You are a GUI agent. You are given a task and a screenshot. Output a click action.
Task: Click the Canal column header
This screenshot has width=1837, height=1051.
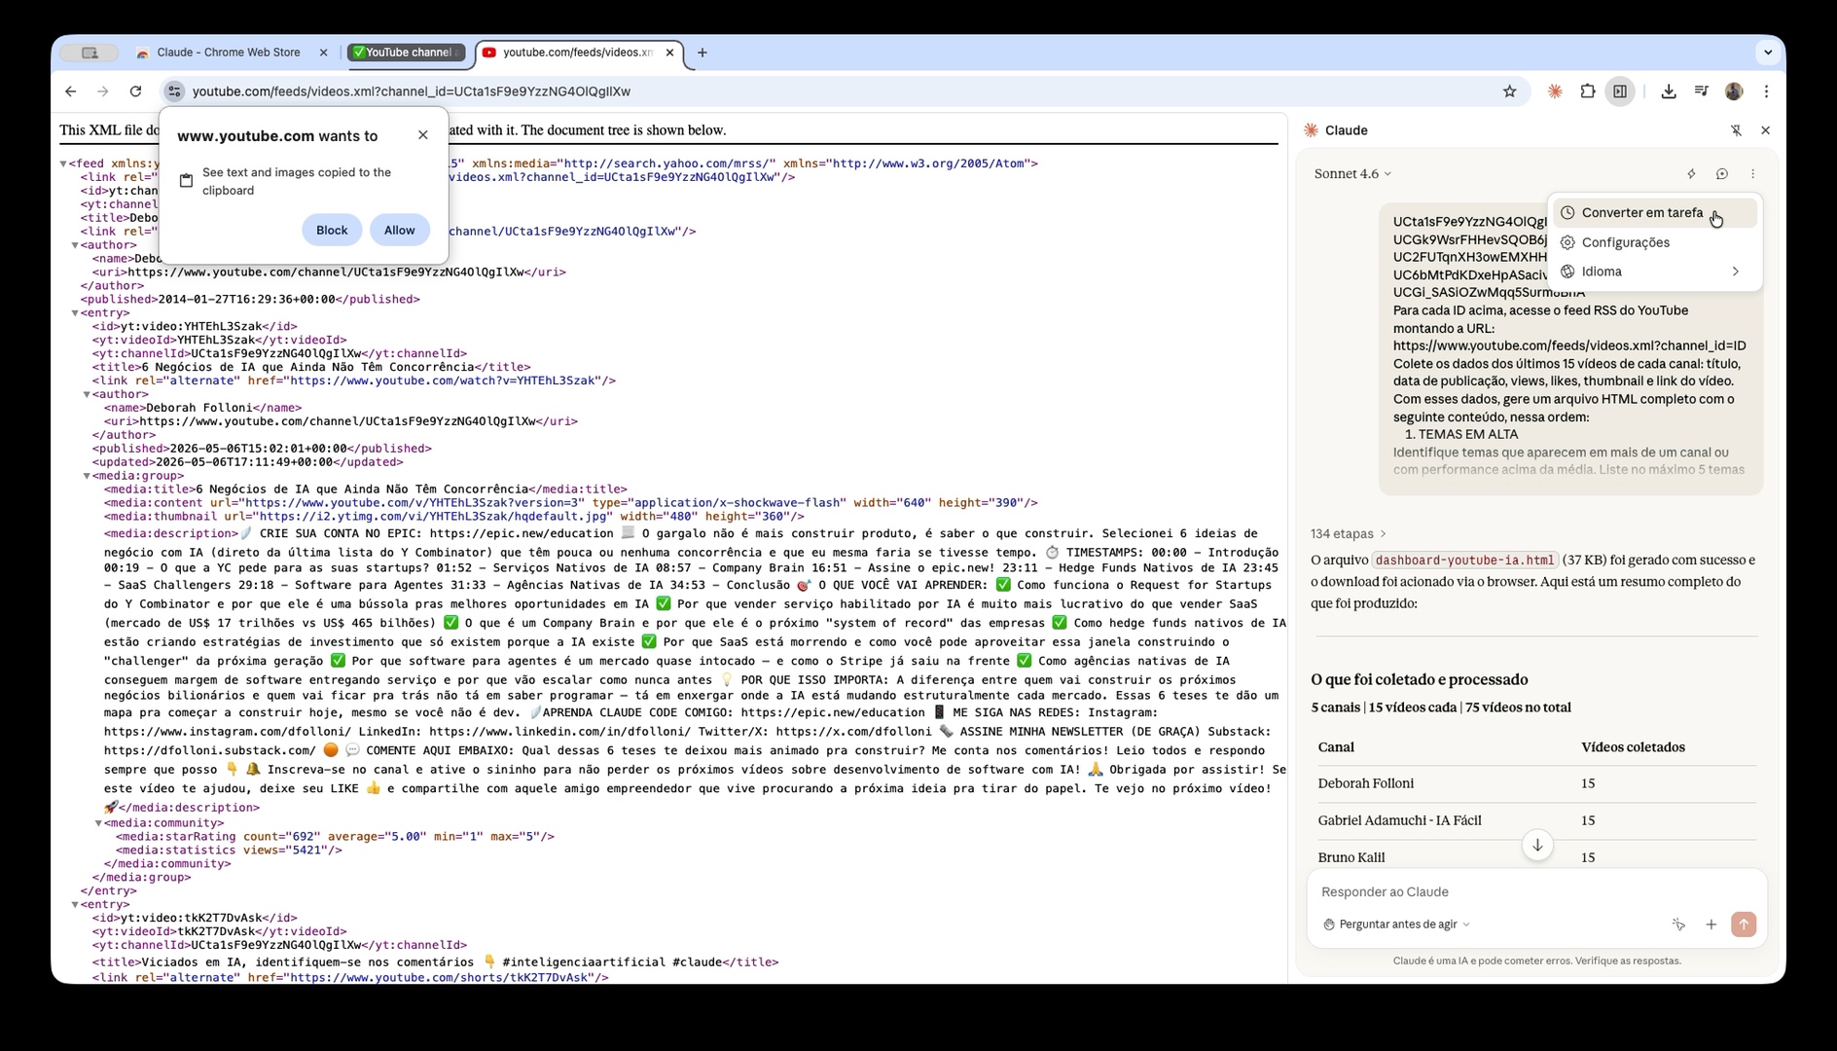(x=1336, y=747)
